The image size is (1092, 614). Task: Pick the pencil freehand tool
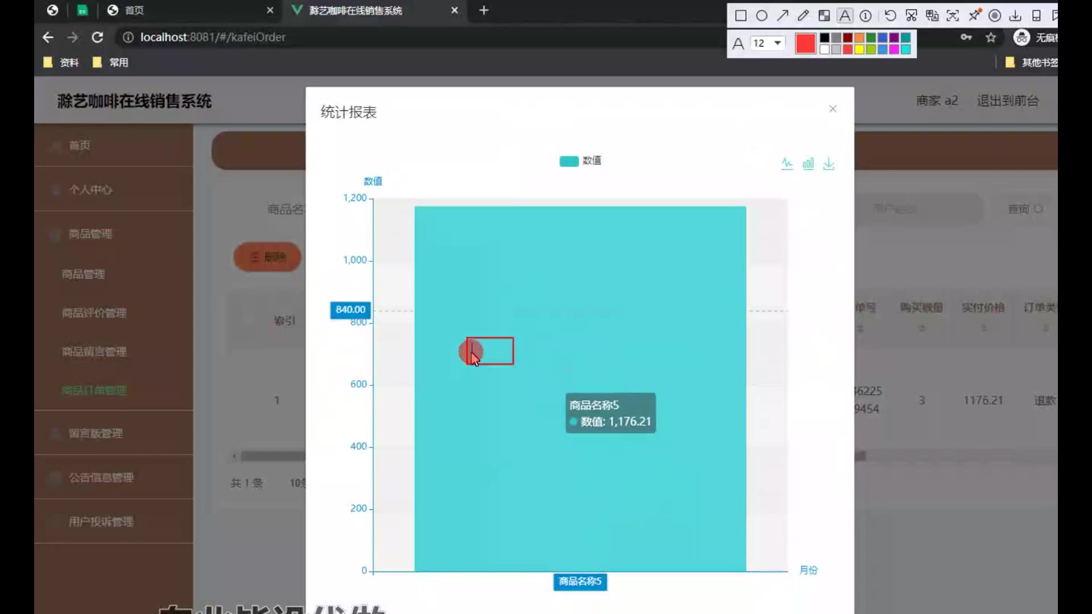coord(803,16)
